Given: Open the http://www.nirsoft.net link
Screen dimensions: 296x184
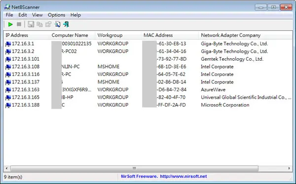Looking at the screenshot, I should 184,176.
